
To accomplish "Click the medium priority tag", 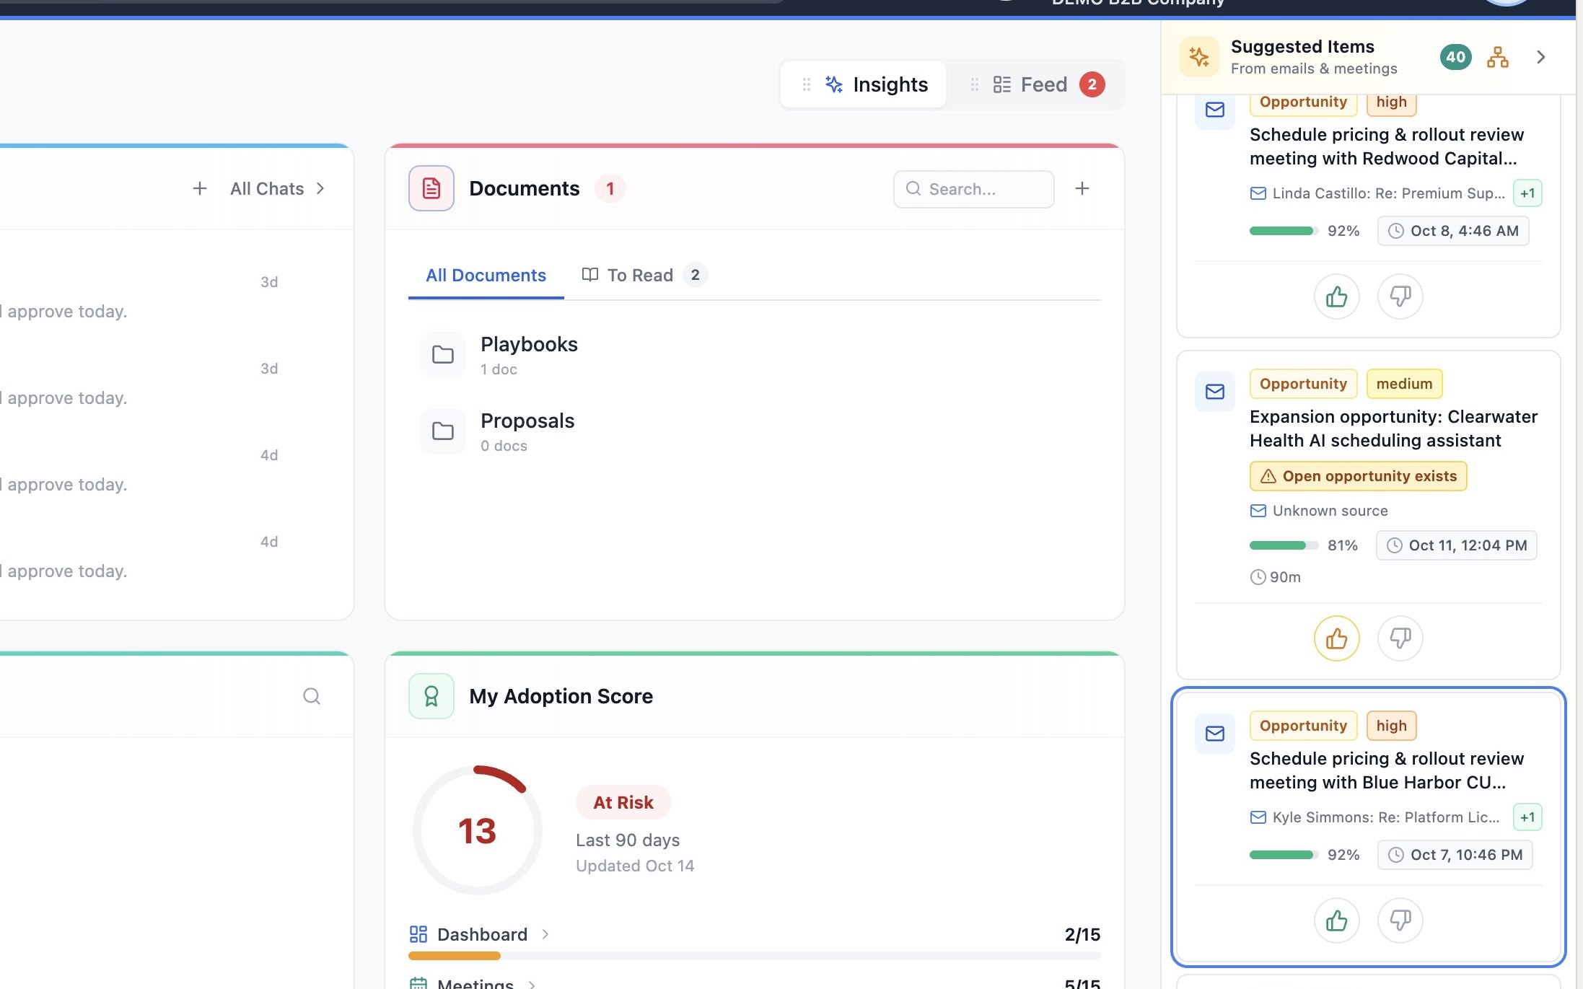I will pos(1404,384).
